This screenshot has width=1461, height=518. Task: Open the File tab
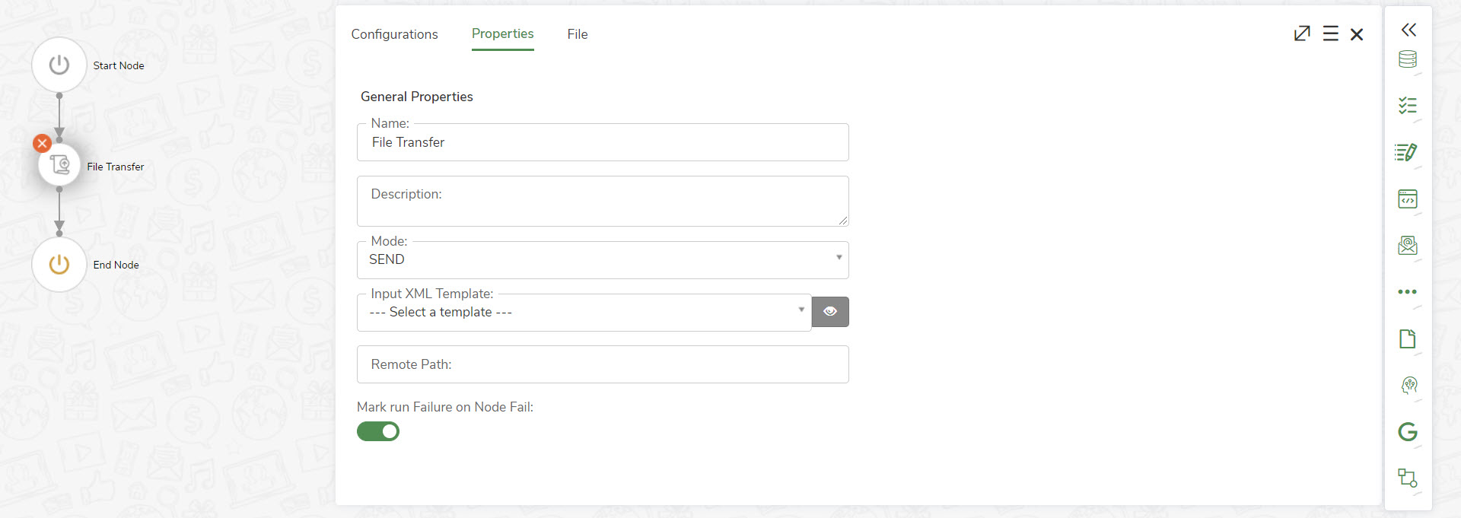point(577,34)
